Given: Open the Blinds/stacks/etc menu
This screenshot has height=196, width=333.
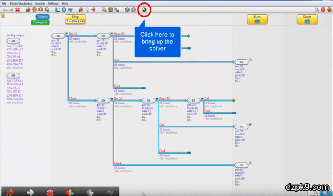Looking at the screenshot, I should (x=21, y=3).
